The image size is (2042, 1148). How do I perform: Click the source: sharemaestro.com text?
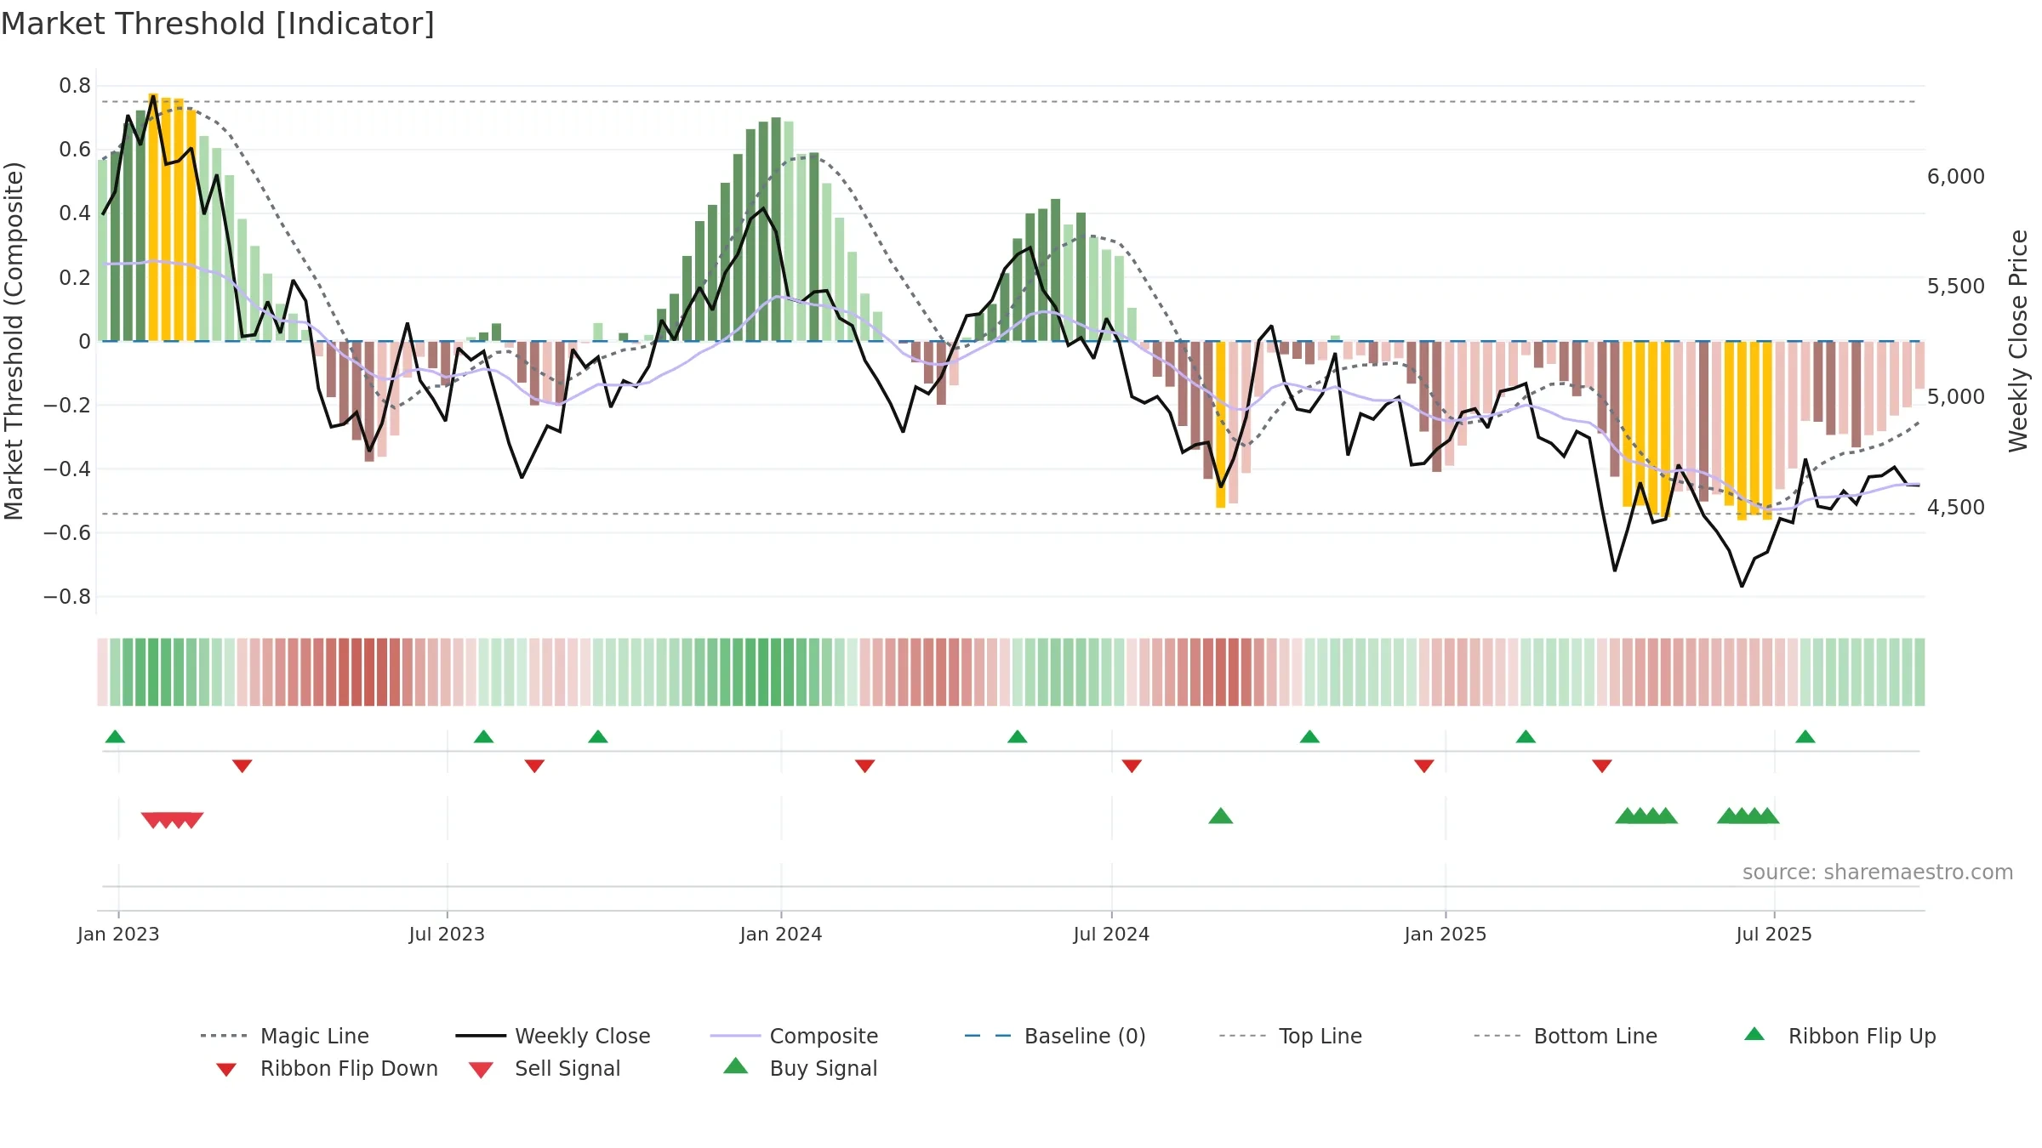[1878, 872]
